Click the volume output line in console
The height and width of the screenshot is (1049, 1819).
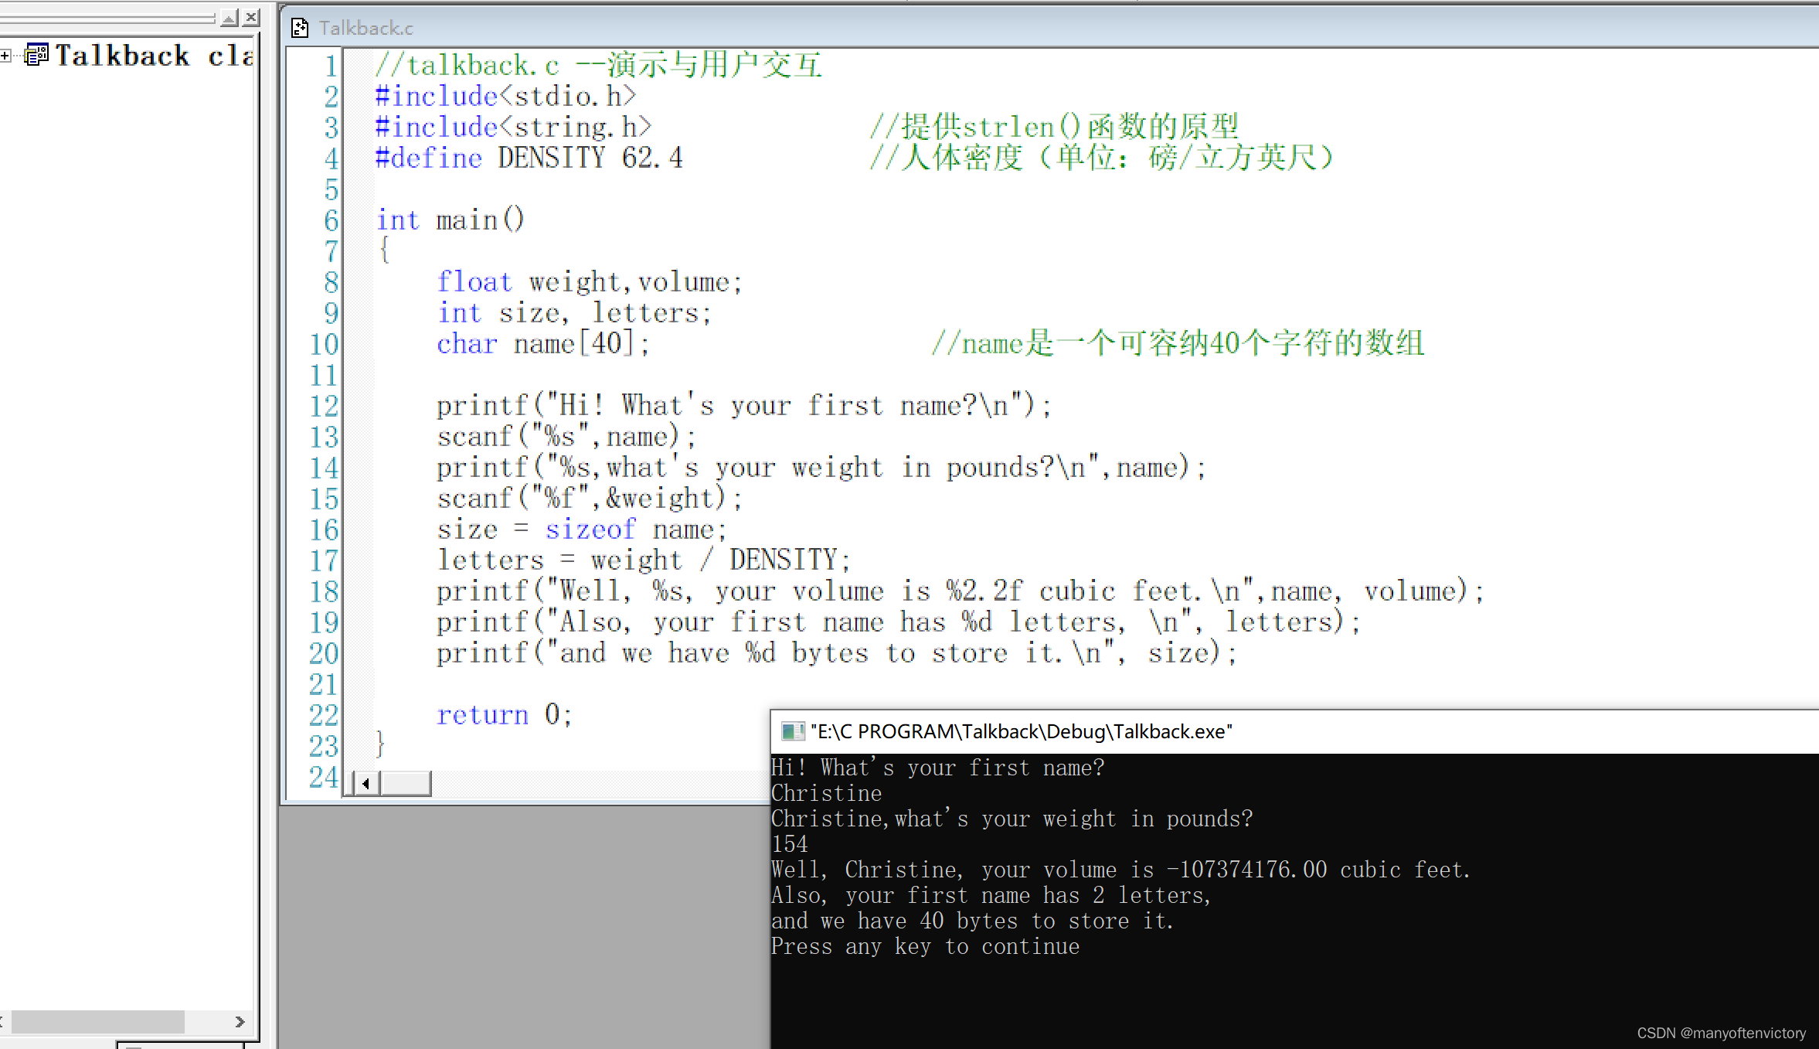(x=1120, y=870)
